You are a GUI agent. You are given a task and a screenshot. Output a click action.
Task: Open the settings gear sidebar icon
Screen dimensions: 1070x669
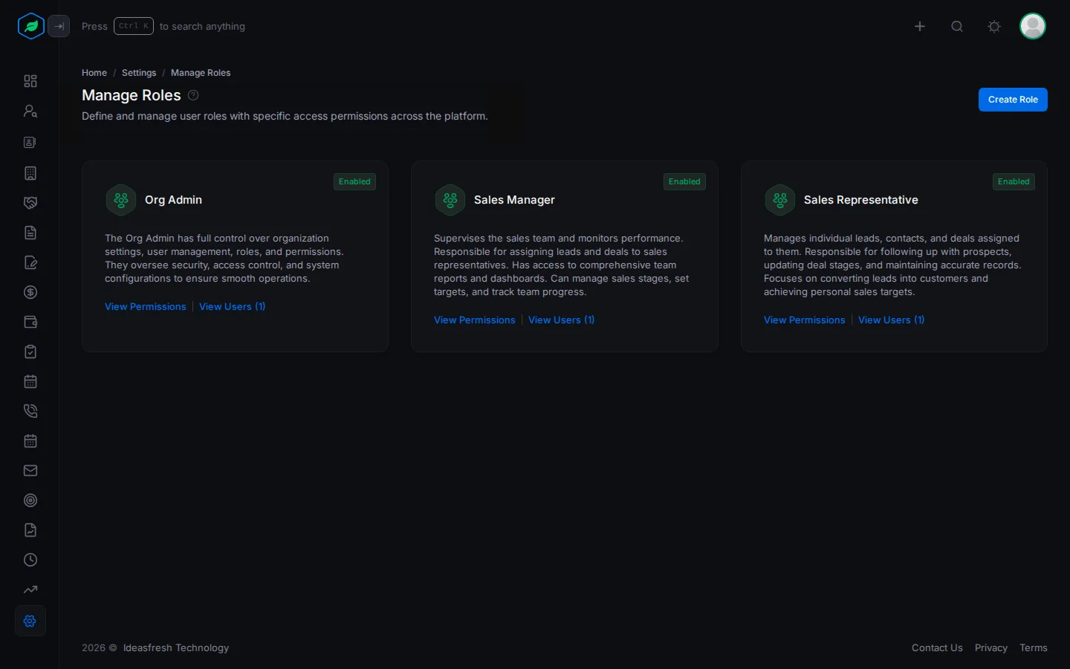(x=30, y=621)
